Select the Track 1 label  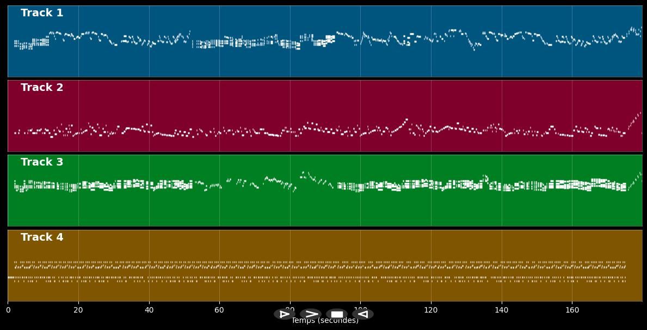[x=42, y=13]
